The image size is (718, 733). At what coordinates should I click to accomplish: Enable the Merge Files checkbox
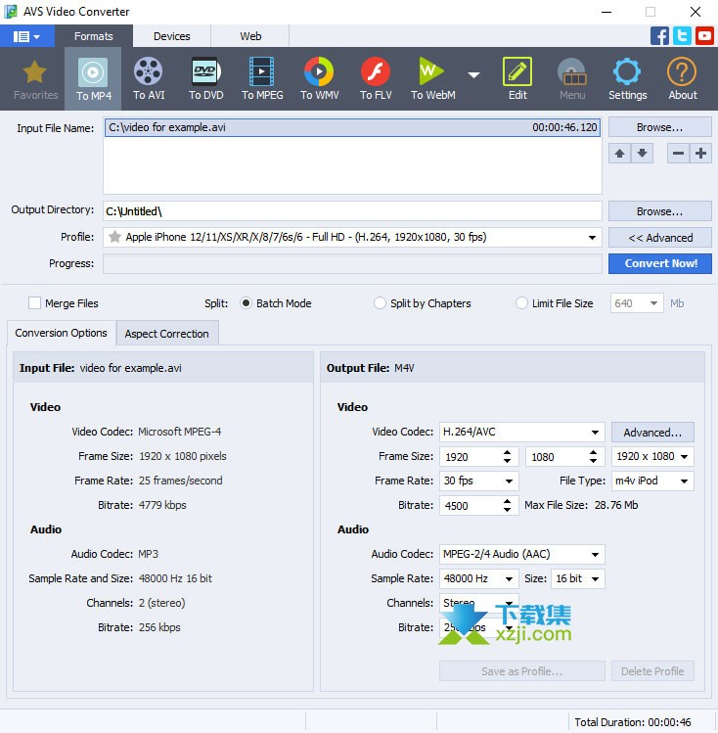(x=34, y=303)
